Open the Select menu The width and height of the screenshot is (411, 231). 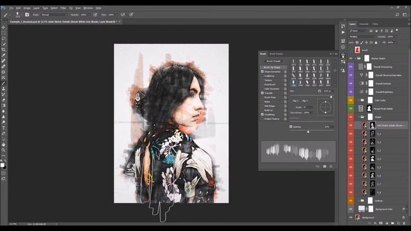click(54, 8)
